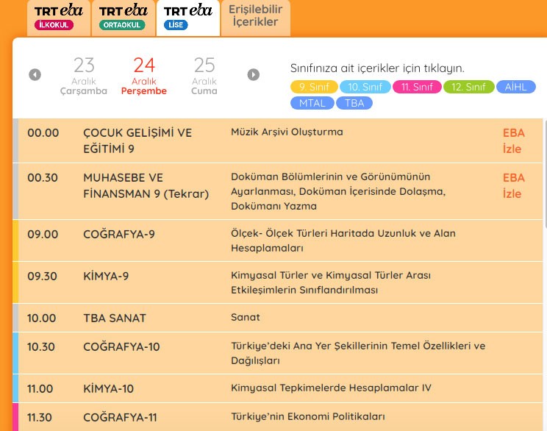The height and width of the screenshot is (431, 547).
Task: Filter by 9. Sınıf yellow tag
Action: pyautogui.click(x=314, y=87)
